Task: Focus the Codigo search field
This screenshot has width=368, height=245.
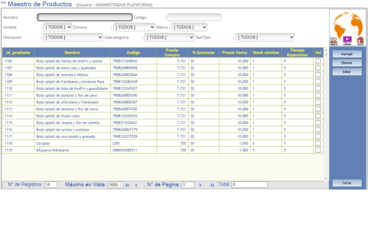Action: (x=194, y=17)
